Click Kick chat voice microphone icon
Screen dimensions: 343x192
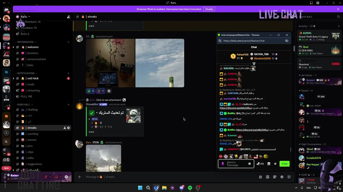point(223,164)
